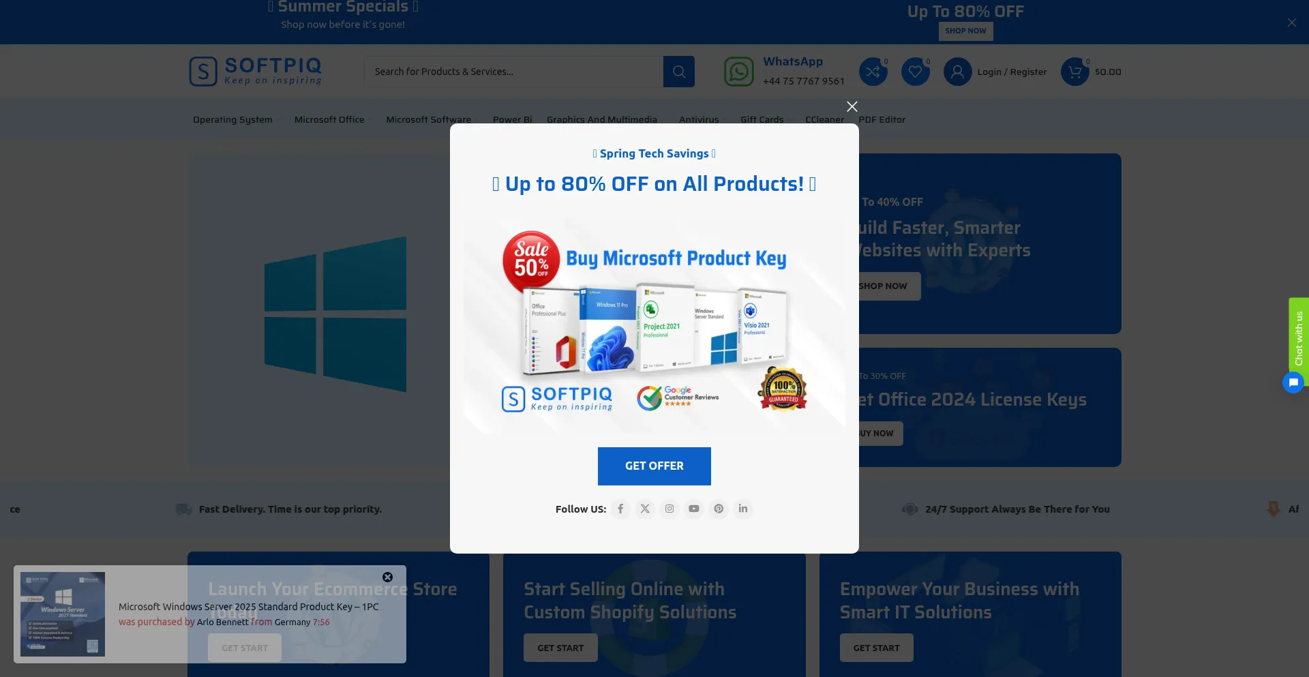Click the Buy Microsoft Product Key banner image

click(x=654, y=326)
